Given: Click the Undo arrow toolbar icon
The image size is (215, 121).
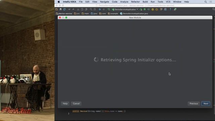Looking at the screenshot, I should (70, 9).
